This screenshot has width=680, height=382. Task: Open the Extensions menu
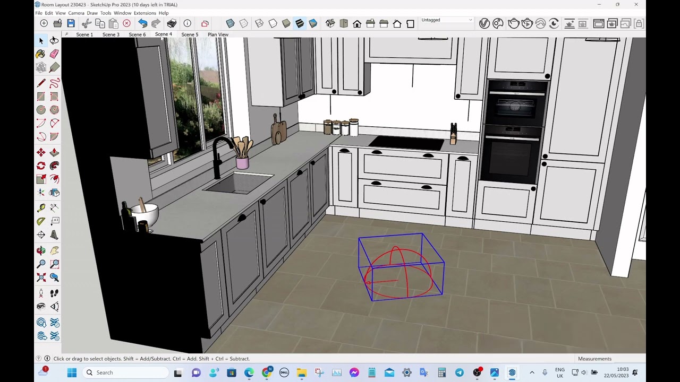145,13
